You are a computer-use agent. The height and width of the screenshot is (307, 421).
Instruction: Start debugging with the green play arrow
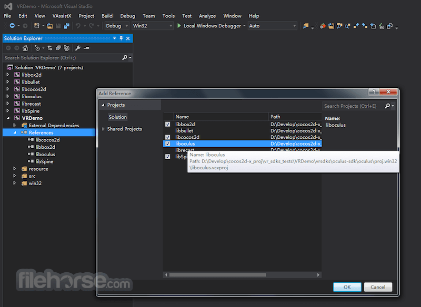pos(179,26)
